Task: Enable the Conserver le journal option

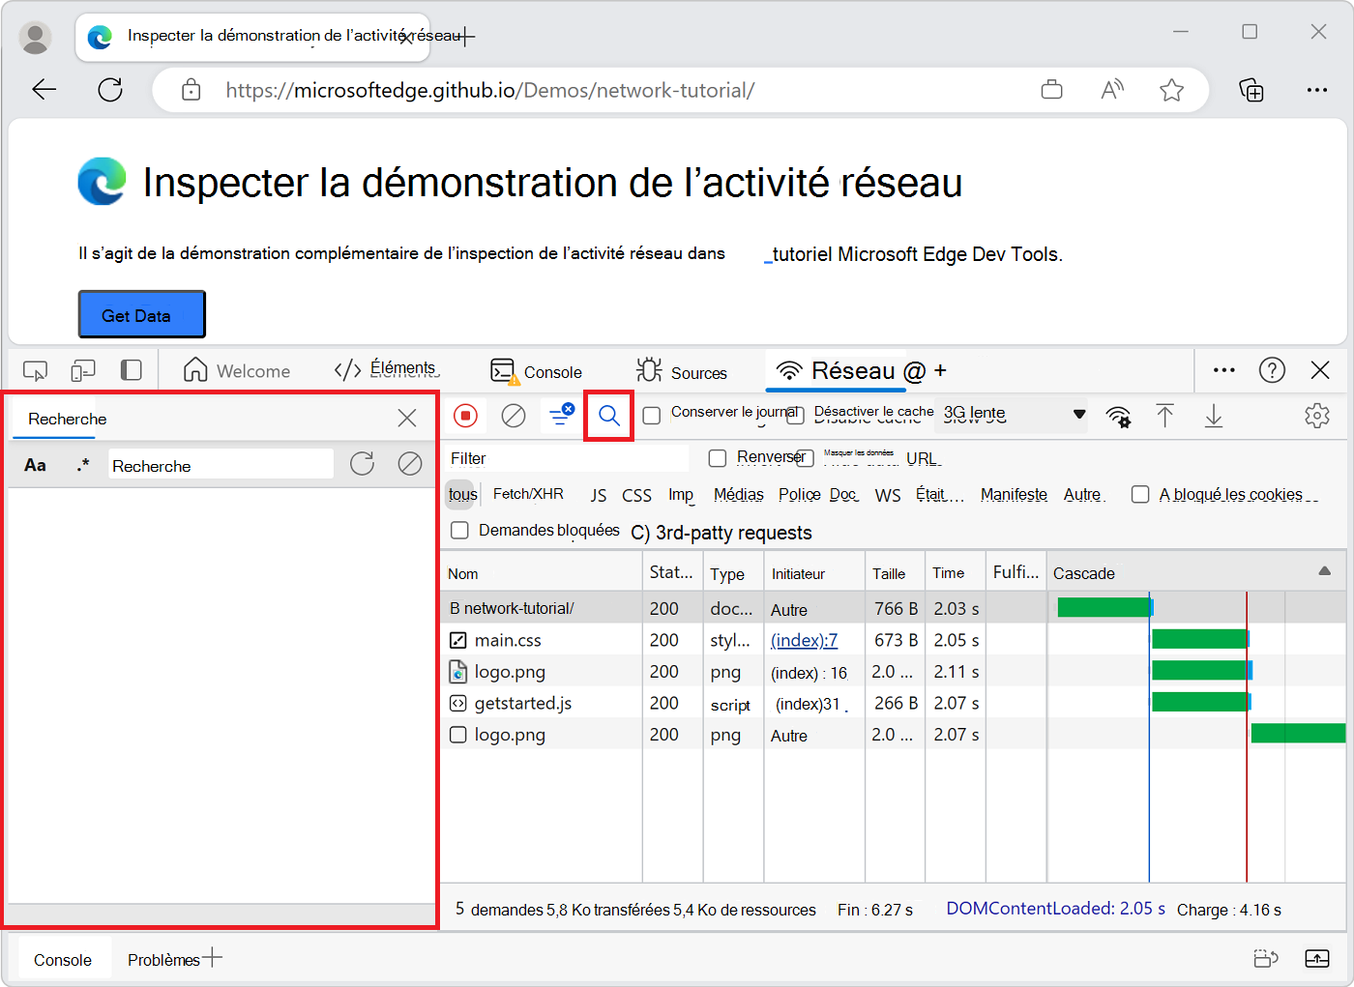Action: point(652,415)
